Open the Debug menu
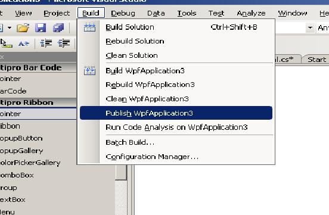This screenshot has width=329, height=215. coord(123,13)
